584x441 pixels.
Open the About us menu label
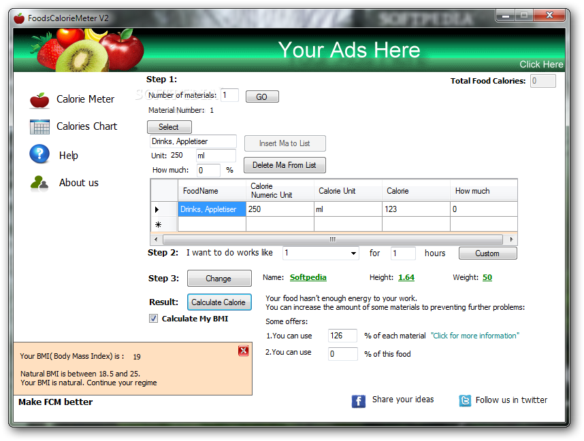(x=78, y=183)
